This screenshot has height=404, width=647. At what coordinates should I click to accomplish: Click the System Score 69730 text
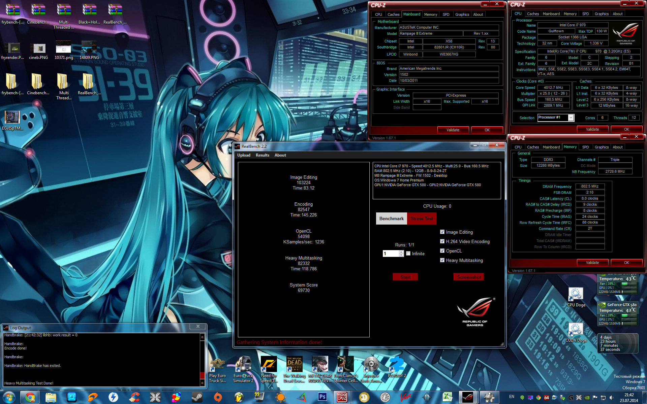point(304,288)
